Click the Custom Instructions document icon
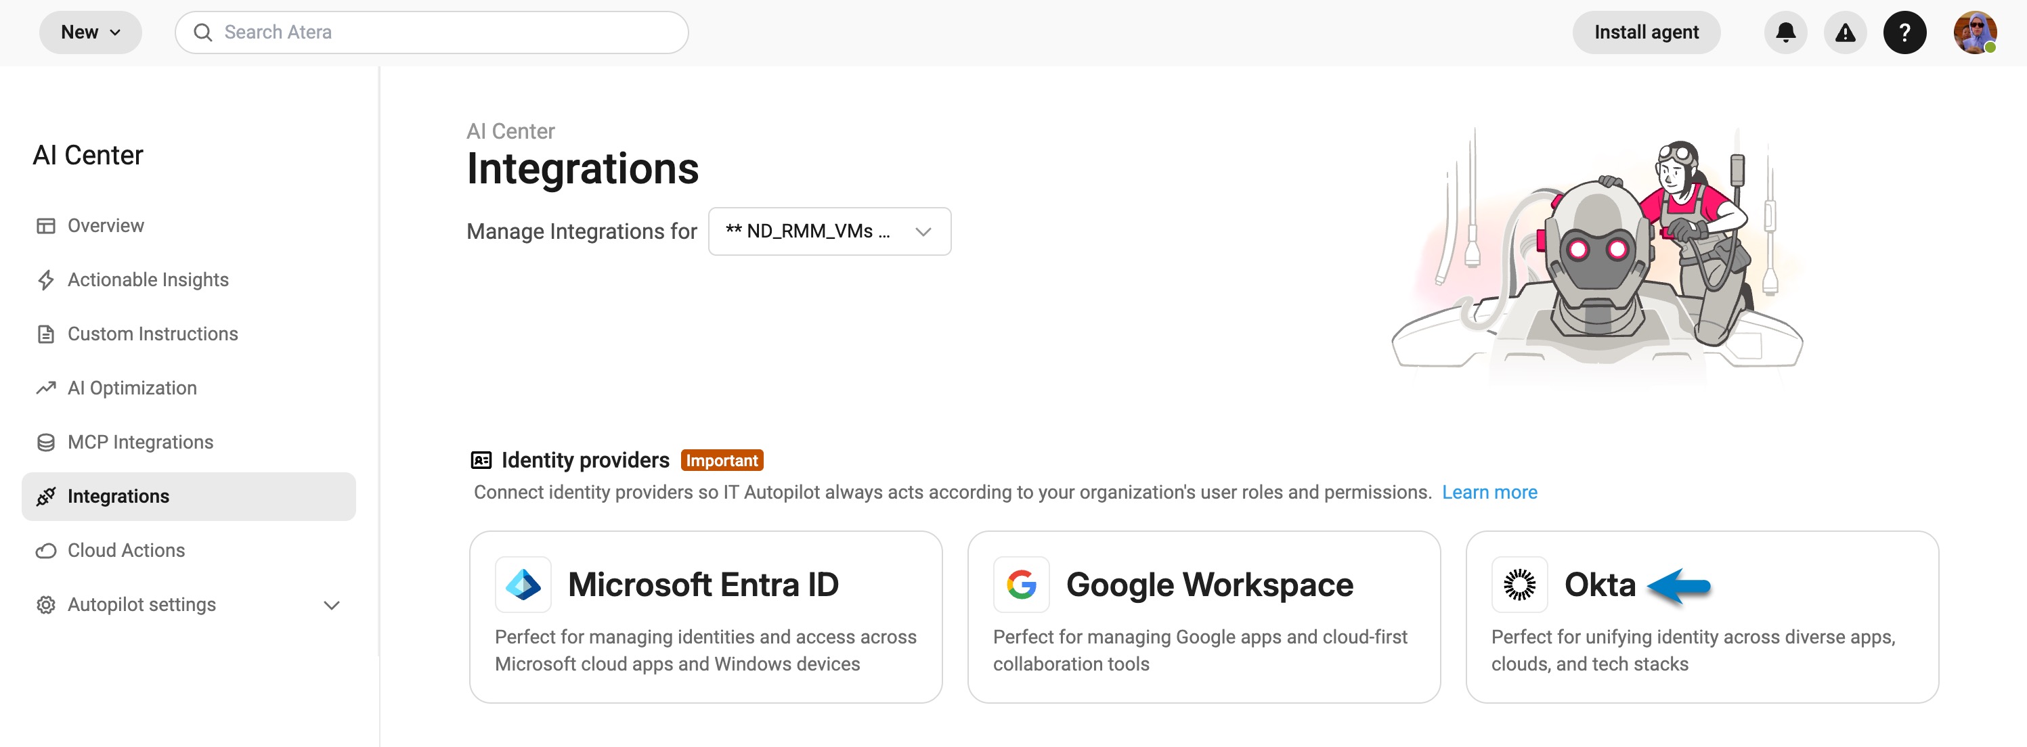This screenshot has width=2027, height=747. [x=45, y=334]
